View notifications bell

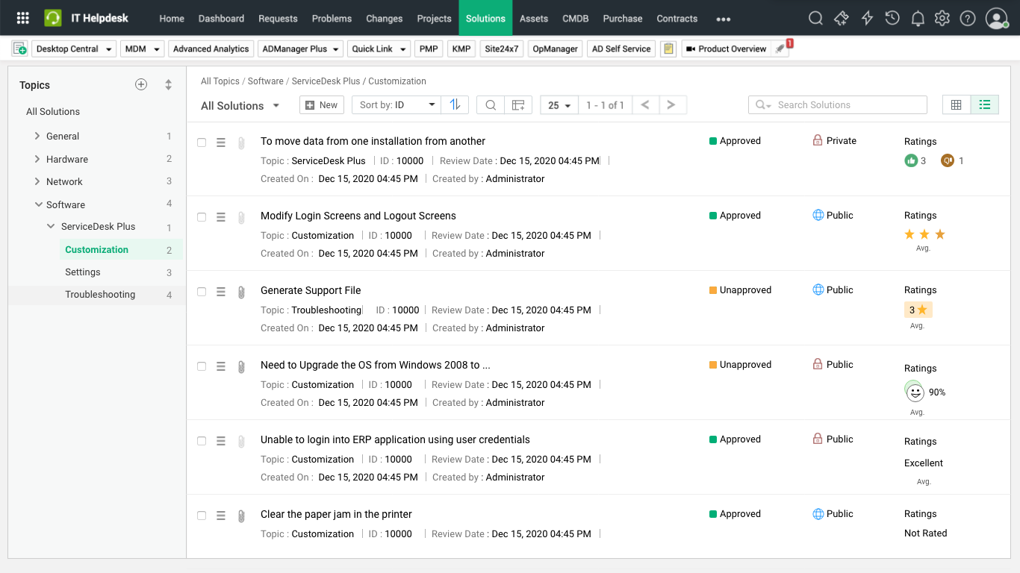pos(918,18)
